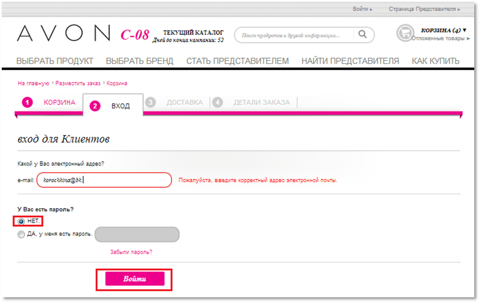The height and width of the screenshot is (303, 480).
Task: Click step 4 circle for Детали заказа
Action: [218, 102]
